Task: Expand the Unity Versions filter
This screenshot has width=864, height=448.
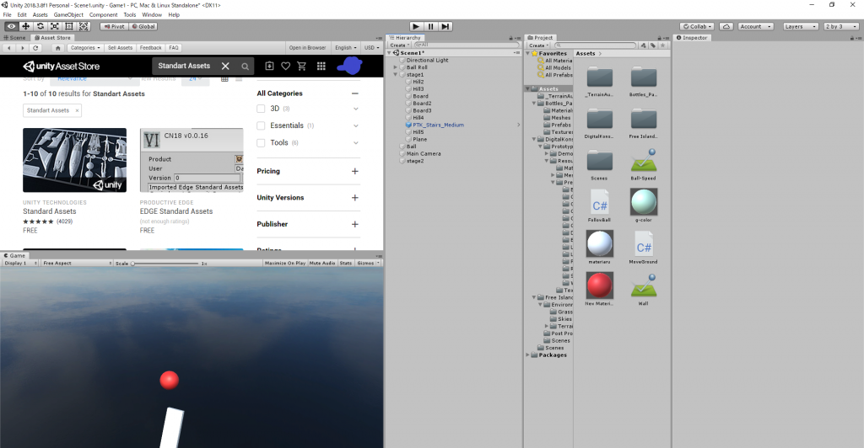Action: (x=355, y=198)
